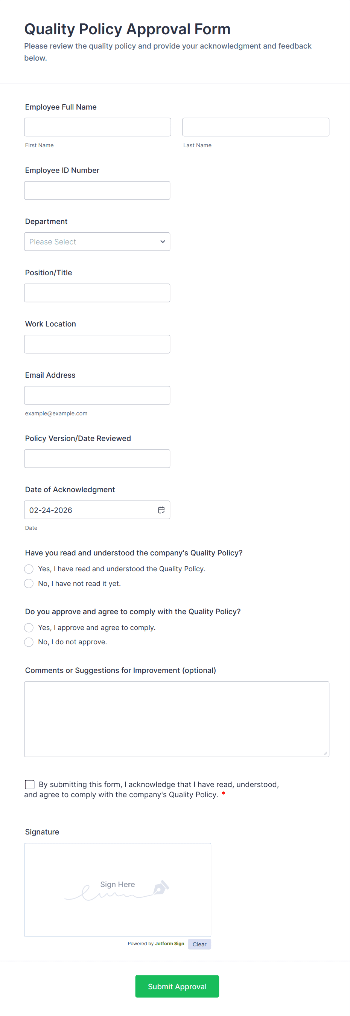Open the calendar date picker icon

pyautogui.click(x=161, y=510)
